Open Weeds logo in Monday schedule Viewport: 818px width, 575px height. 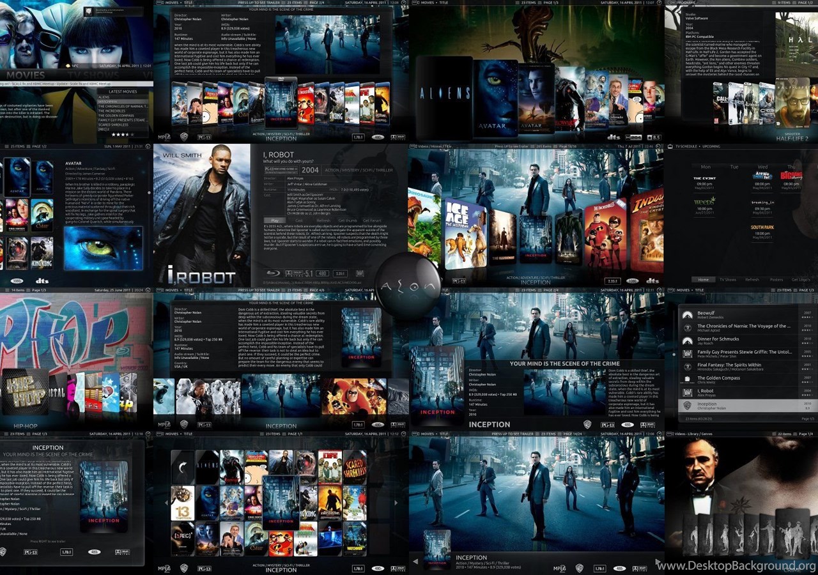click(x=705, y=201)
